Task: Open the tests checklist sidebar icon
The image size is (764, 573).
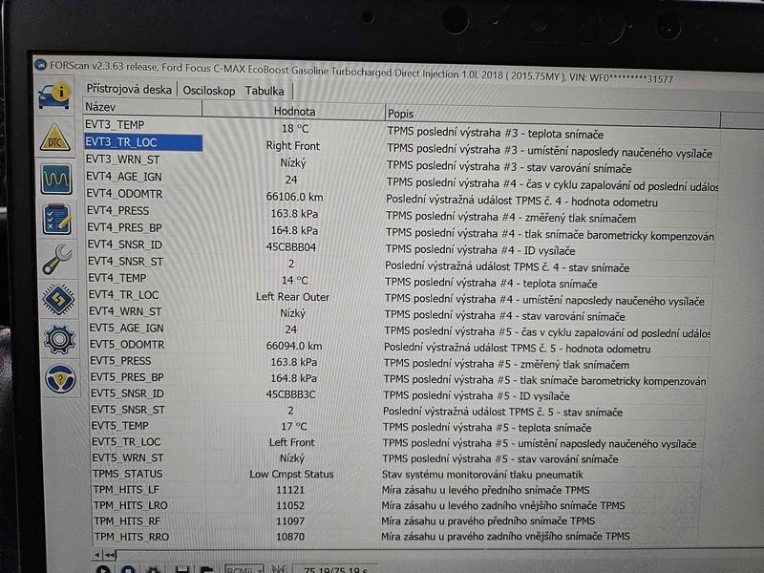Action: pyautogui.click(x=55, y=219)
